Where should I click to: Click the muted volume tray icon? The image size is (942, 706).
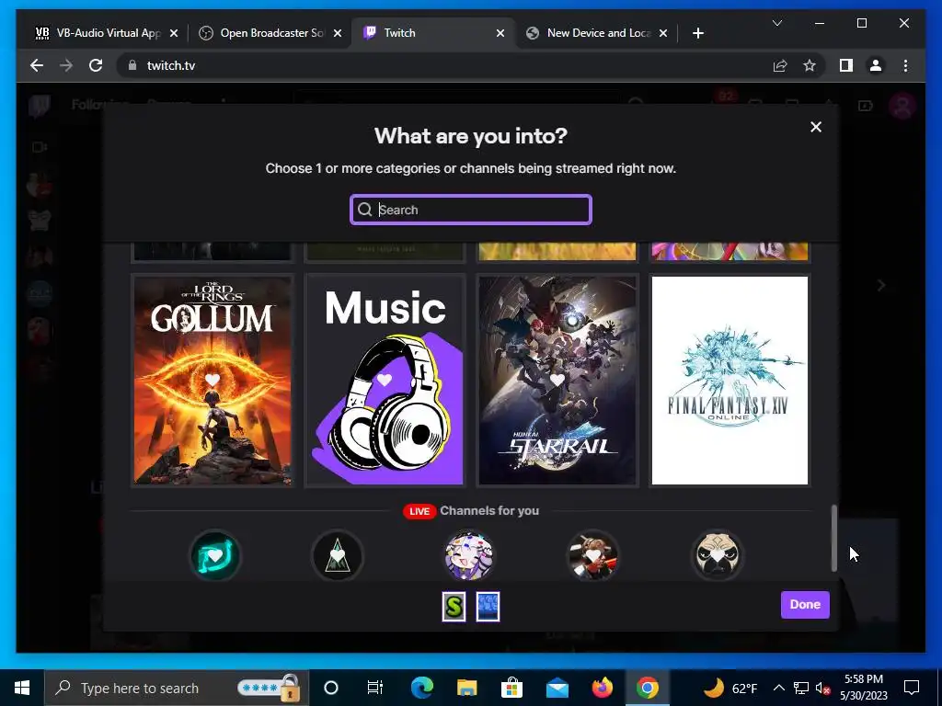click(822, 688)
